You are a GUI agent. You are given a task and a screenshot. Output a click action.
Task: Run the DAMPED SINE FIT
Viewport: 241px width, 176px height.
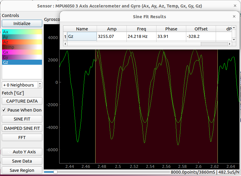22,128
